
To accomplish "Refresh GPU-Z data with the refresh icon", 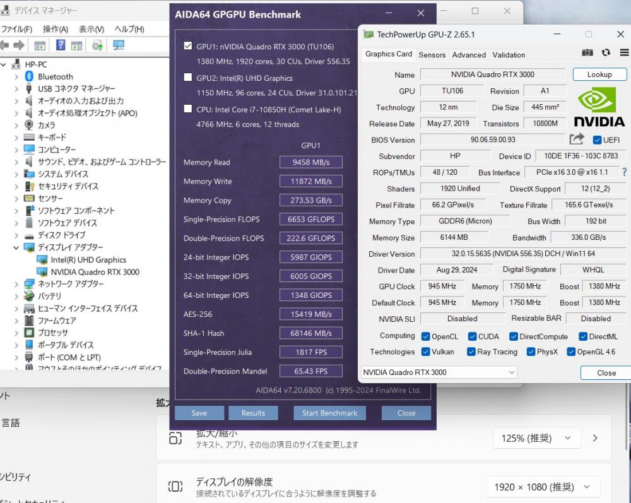I will tap(606, 53).
